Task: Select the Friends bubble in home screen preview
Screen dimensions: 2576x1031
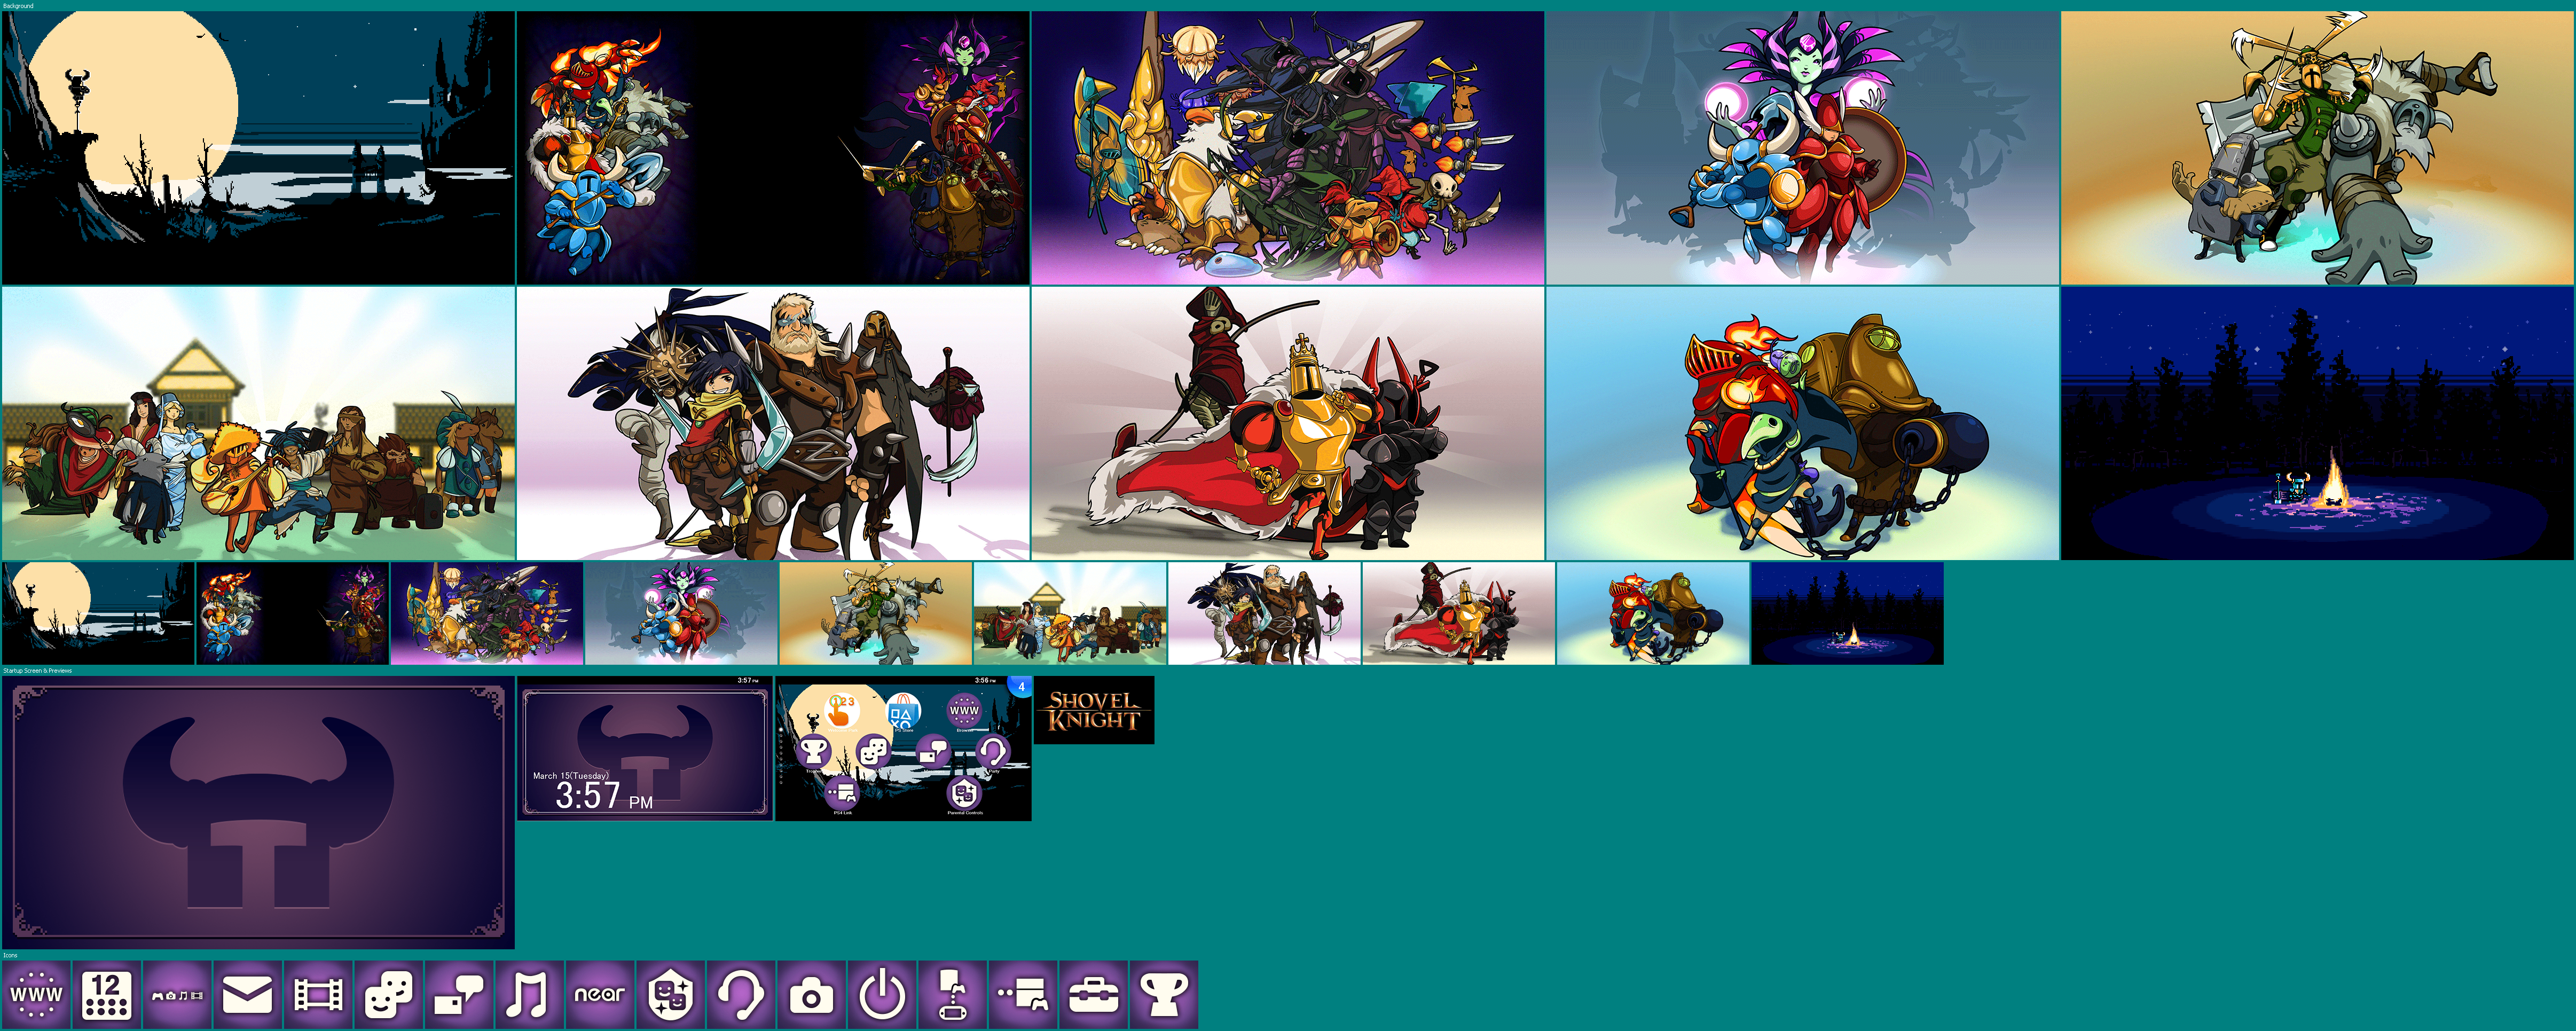Action: [x=873, y=751]
